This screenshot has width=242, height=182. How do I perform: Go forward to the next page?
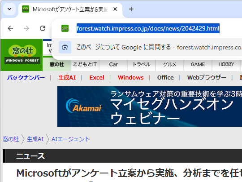[x=26, y=28]
